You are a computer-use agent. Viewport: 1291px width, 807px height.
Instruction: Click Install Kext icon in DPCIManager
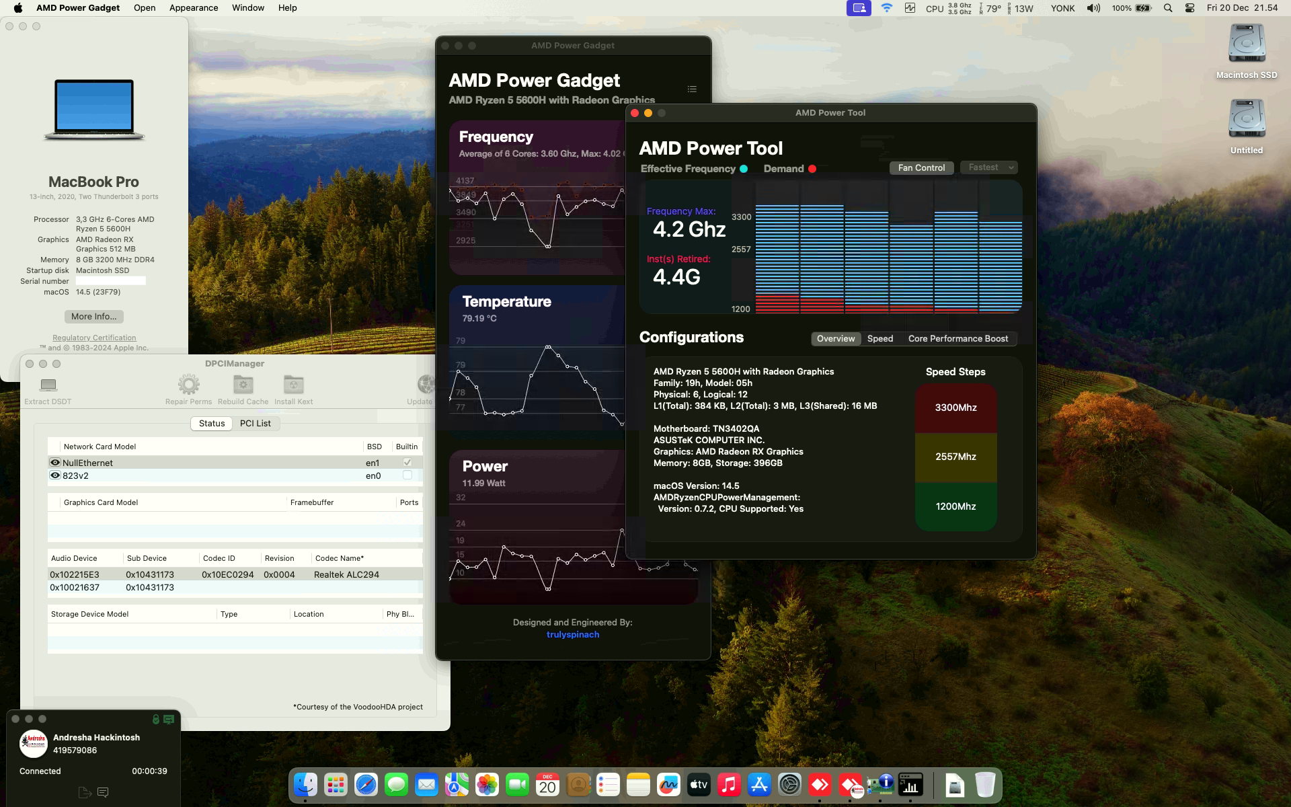(293, 385)
